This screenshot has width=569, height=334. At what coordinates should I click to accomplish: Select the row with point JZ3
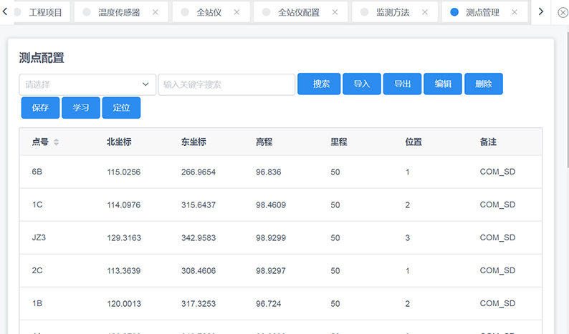(x=280, y=237)
